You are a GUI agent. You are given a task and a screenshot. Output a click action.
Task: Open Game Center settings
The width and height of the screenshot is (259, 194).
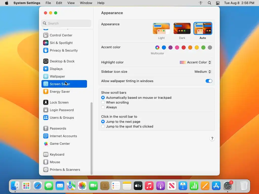[x=64, y=144]
